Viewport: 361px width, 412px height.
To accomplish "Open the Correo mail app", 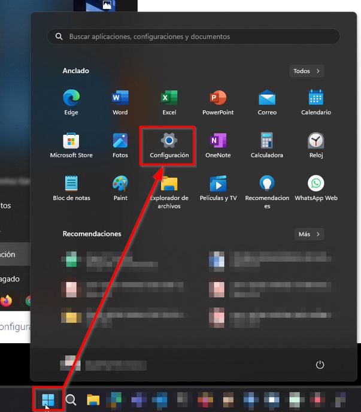I will click(267, 102).
